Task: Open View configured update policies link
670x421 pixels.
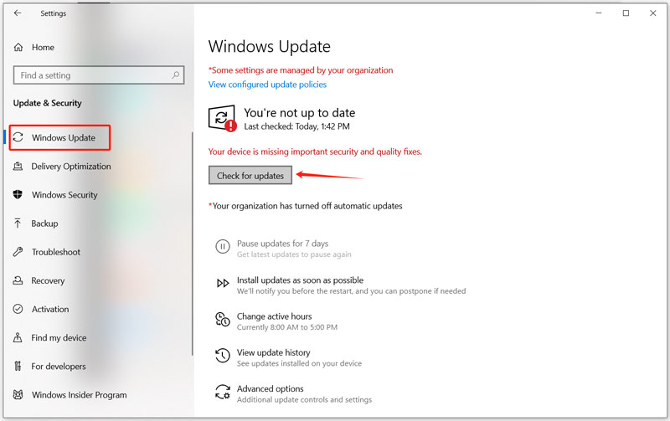Action: point(267,85)
